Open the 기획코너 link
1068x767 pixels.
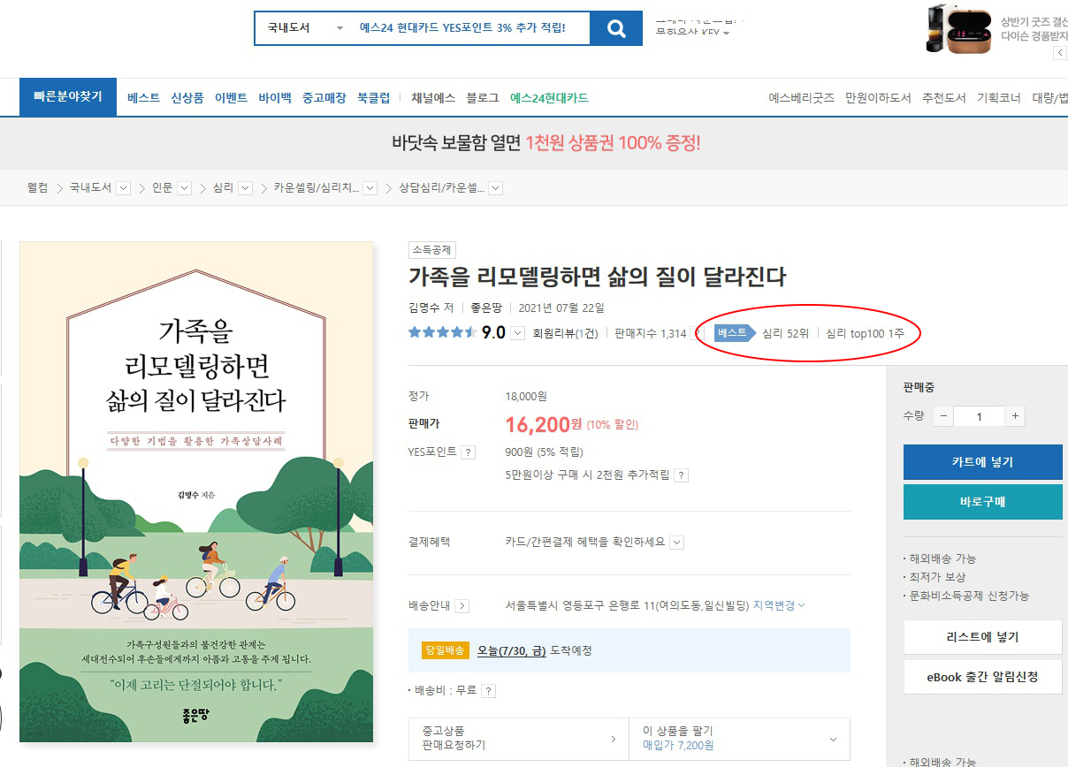pyautogui.click(x=999, y=98)
